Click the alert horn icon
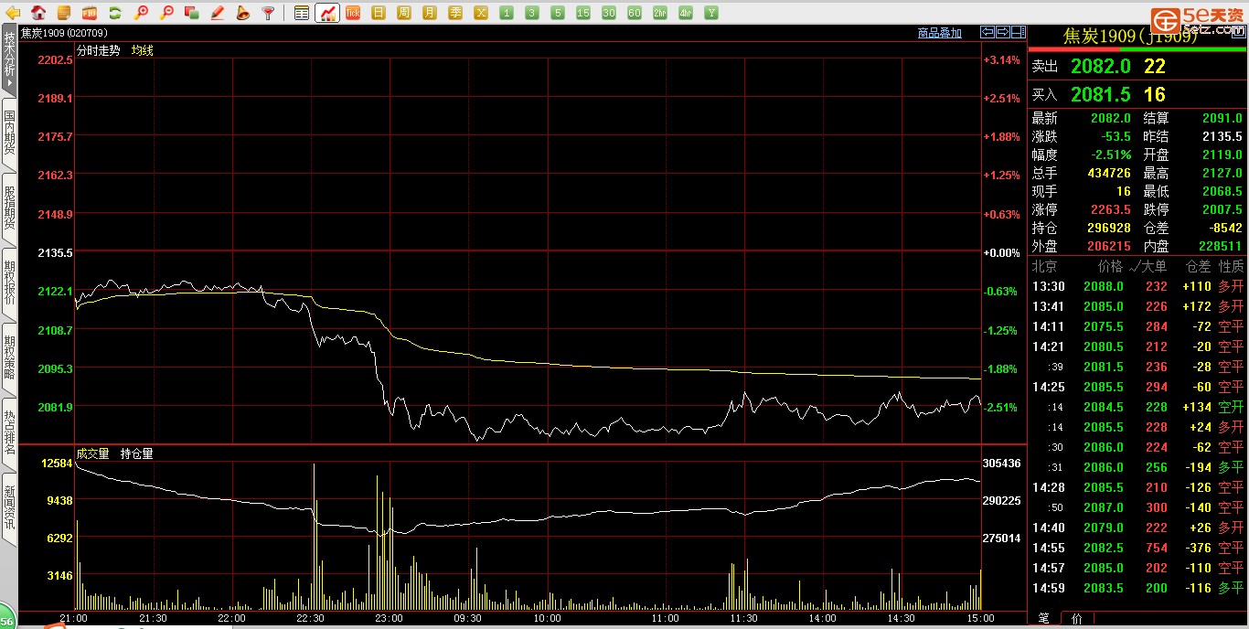This screenshot has width=1249, height=629. 242,13
